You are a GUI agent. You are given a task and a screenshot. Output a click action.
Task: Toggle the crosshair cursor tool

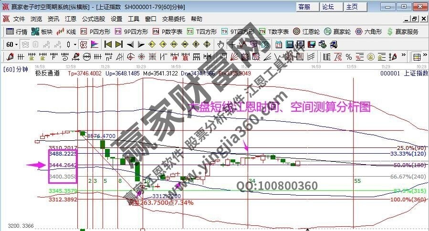pos(232,44)
